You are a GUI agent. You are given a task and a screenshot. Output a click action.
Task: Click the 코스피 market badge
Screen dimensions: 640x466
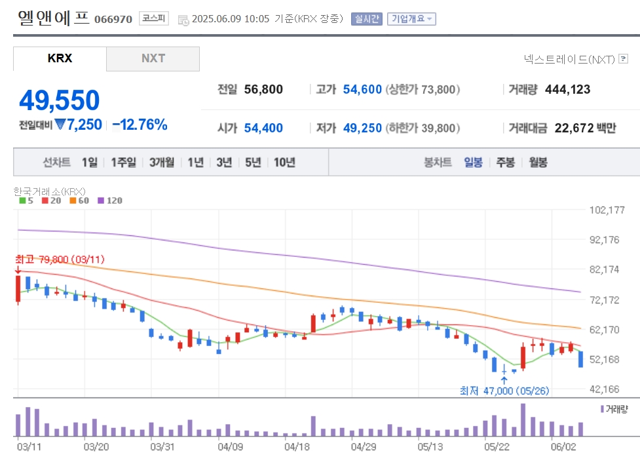pos(154,18)
